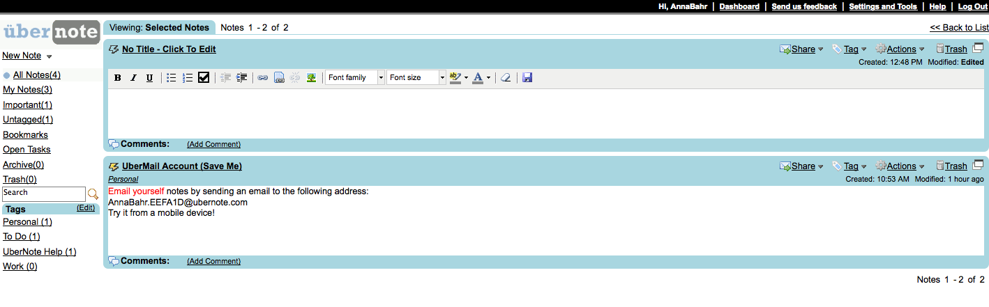Insert a hyperlink with the chain icon
The image size is (989, 307).
coord(263,78)
